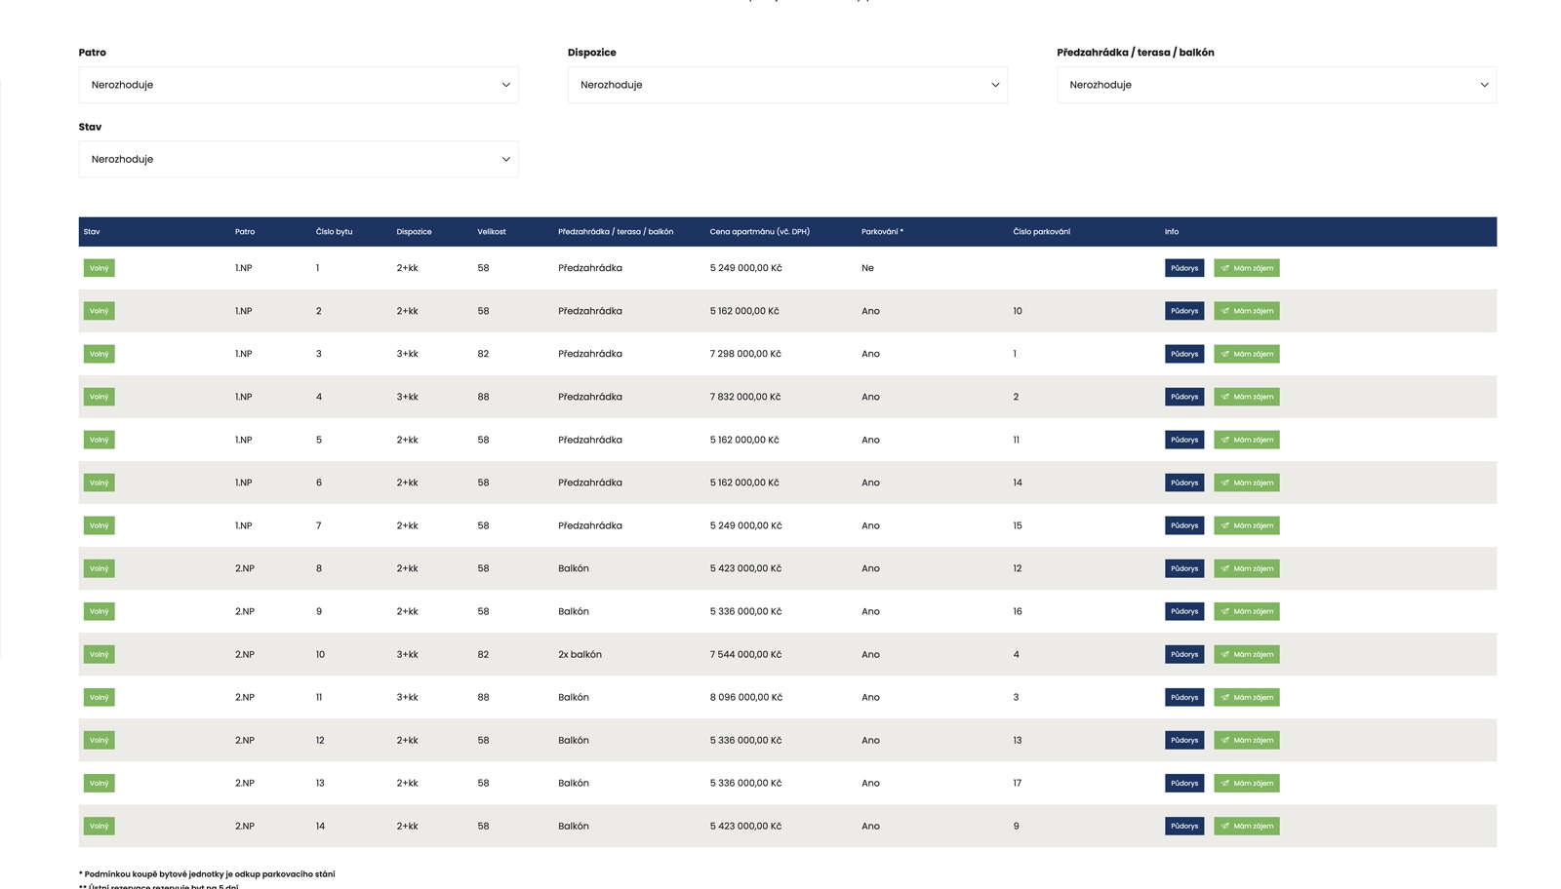Image resolution: width=1561 pixels, height=889 pixels.
Task: Click the Volný status badge of apartment 2
Action: coord(99,311)
